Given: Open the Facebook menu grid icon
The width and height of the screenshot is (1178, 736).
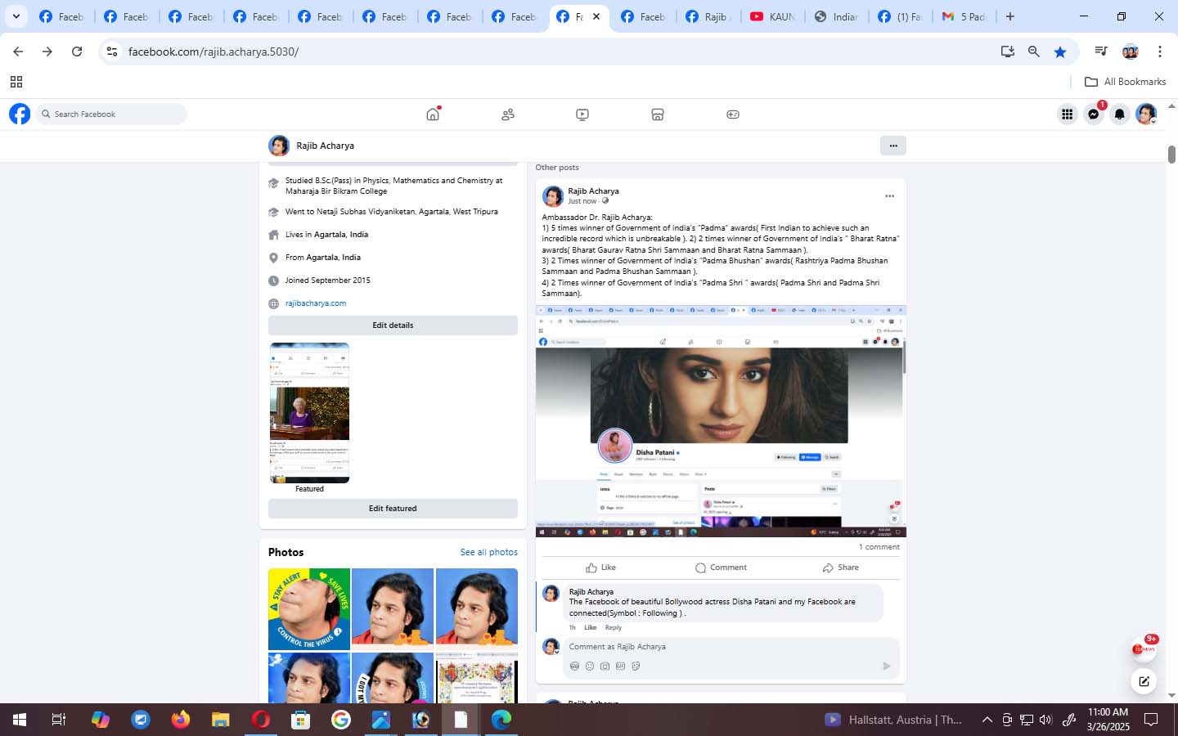Looking at the screenshot, I should [1067, 114].
